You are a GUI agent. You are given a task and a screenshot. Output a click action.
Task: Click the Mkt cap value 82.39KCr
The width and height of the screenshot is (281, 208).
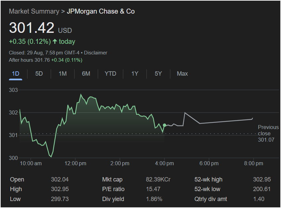158,179
